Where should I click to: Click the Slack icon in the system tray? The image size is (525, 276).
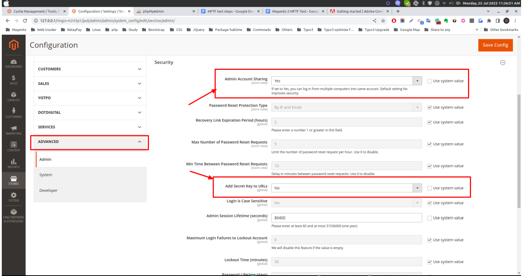[415, 3]
